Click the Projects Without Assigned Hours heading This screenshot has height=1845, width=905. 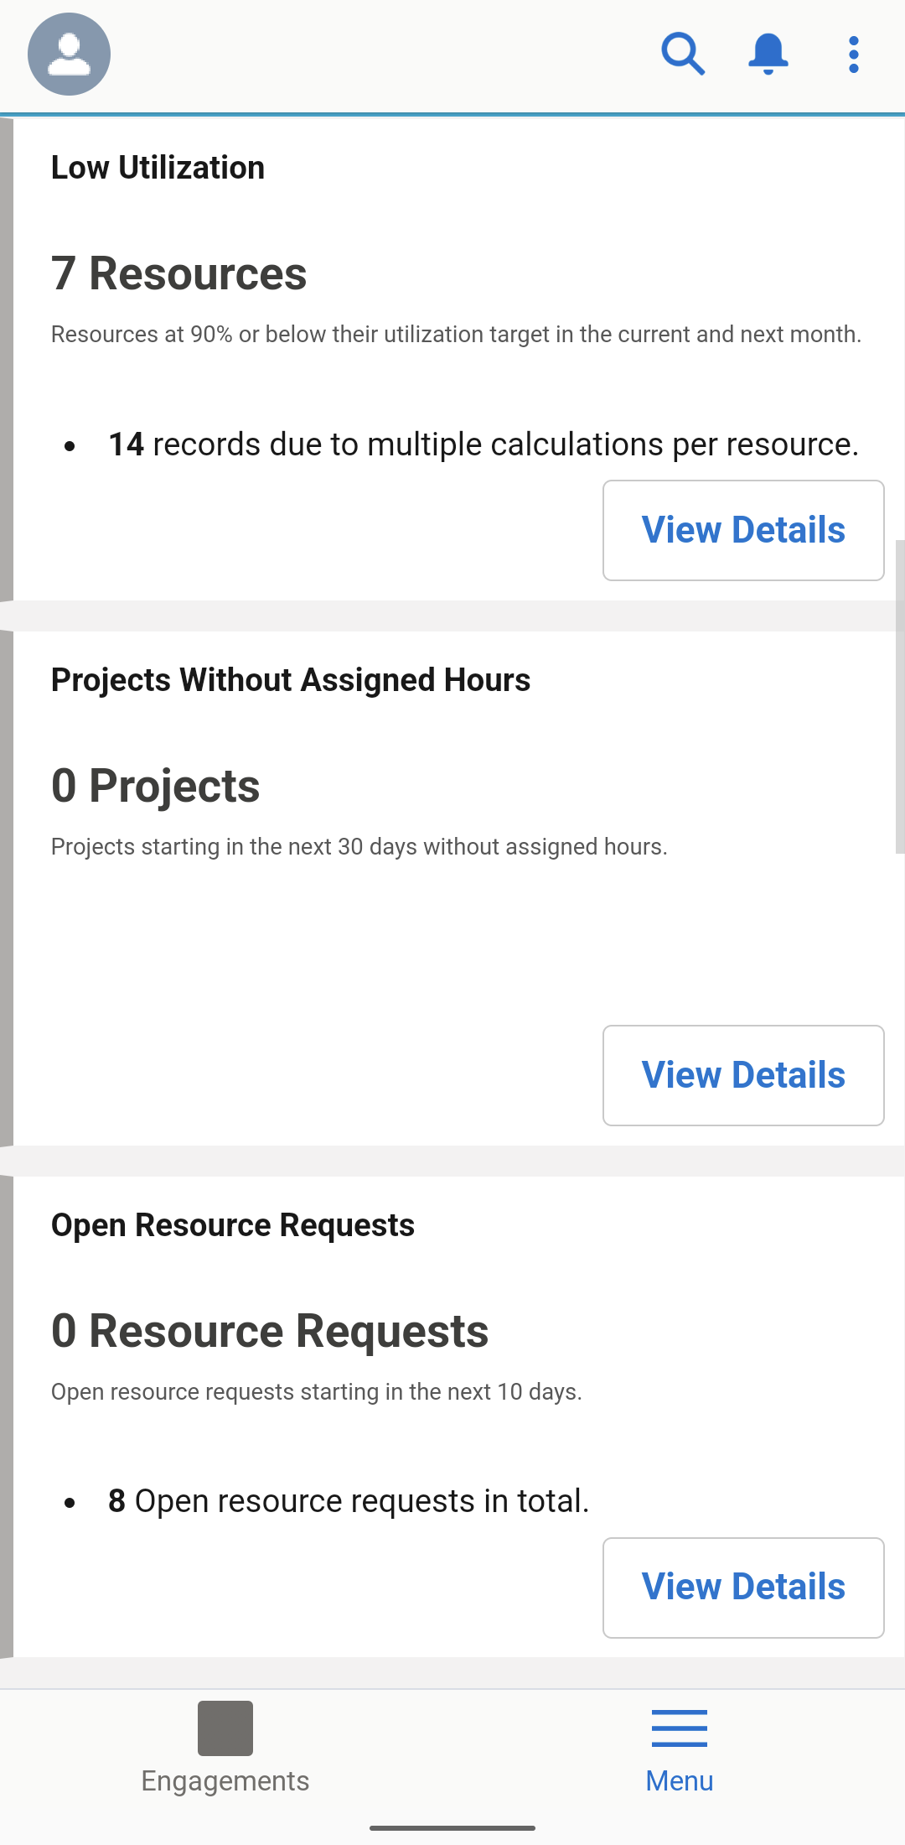coord(290,680)
